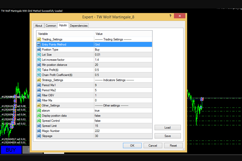The width and height of the screenshot is (242, 161).
Task: Click the string icon beside Strategy_Settings
Action: 39,80
